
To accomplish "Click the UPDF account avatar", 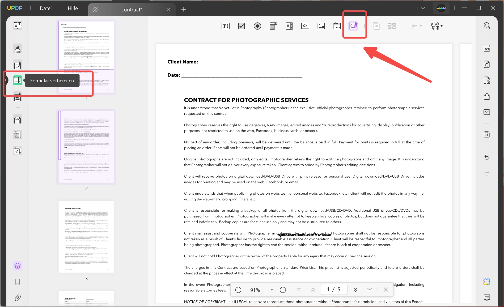I will pos(441,8).
